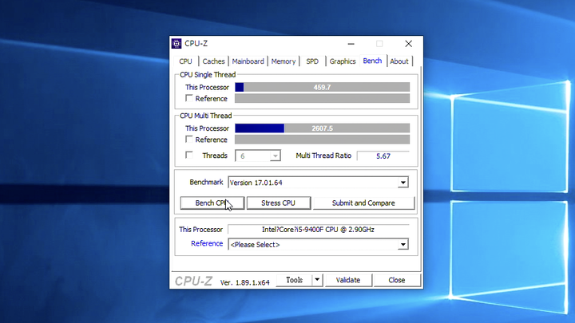Image resolution: width=575 pixels, height=323 pixels.
Task: Open the About tab
Action: click(399, 61)
